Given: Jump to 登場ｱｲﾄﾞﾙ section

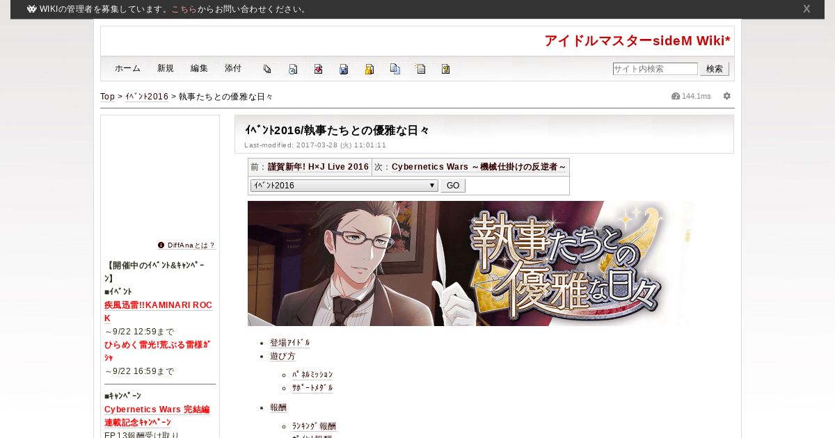Looking at the screenshot, I should point(290,343).
